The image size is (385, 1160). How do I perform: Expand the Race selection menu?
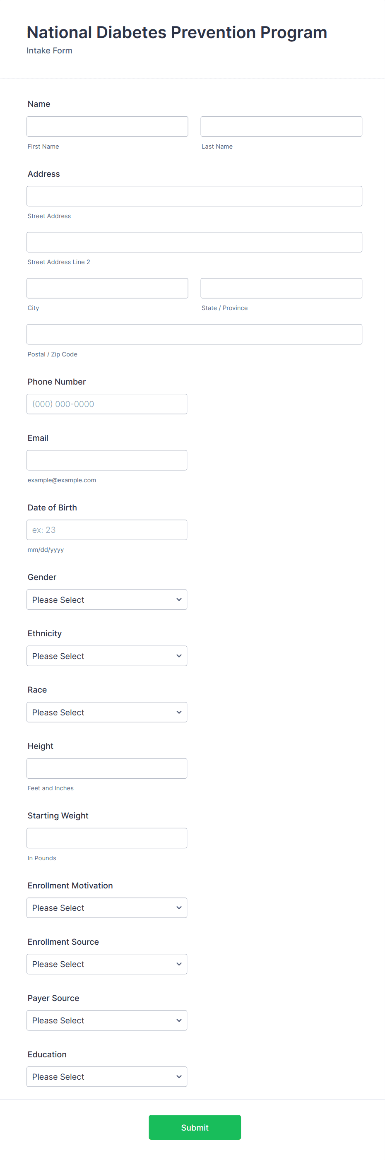pyautogui.click(x=107, y=712)
